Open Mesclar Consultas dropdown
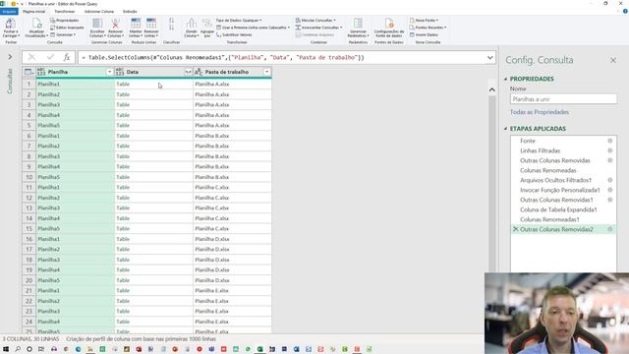The image size is (629, 354). coord(316,20)
